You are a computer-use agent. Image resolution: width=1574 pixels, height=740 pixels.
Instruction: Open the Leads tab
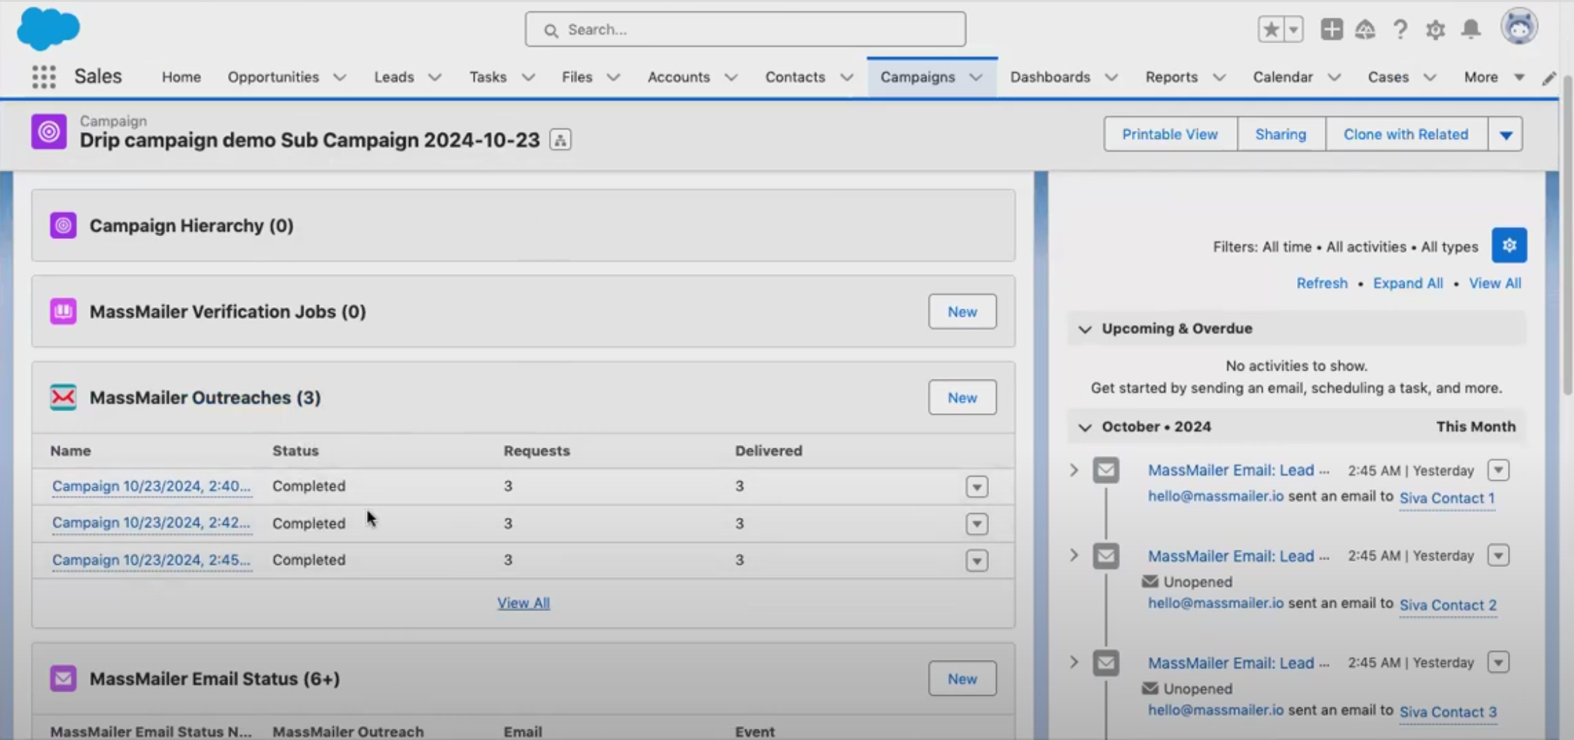(394, 77)
